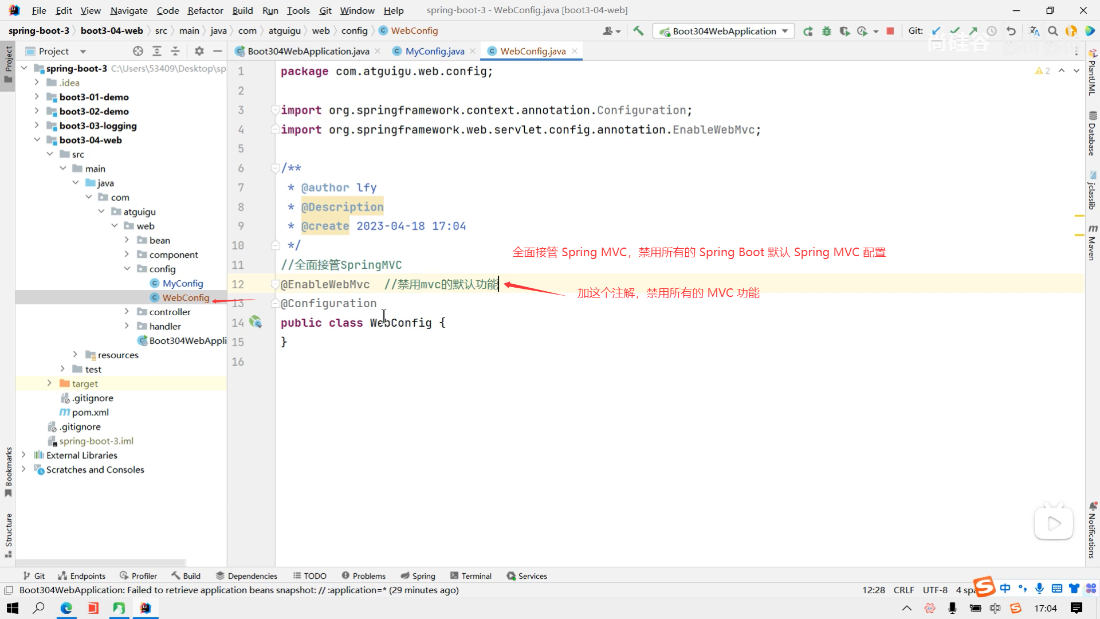Toggle the Structure tool window
This screenshot has width=1100, height=619.
(8, 534)
